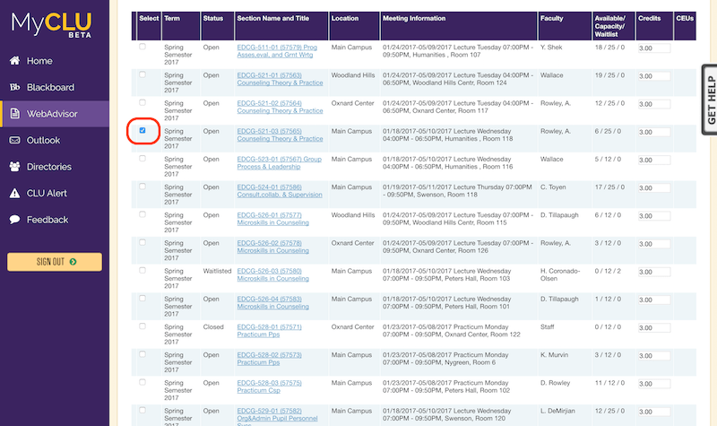Click the Blackboard Bb icon
717x426 pixels.
(14, 87)
